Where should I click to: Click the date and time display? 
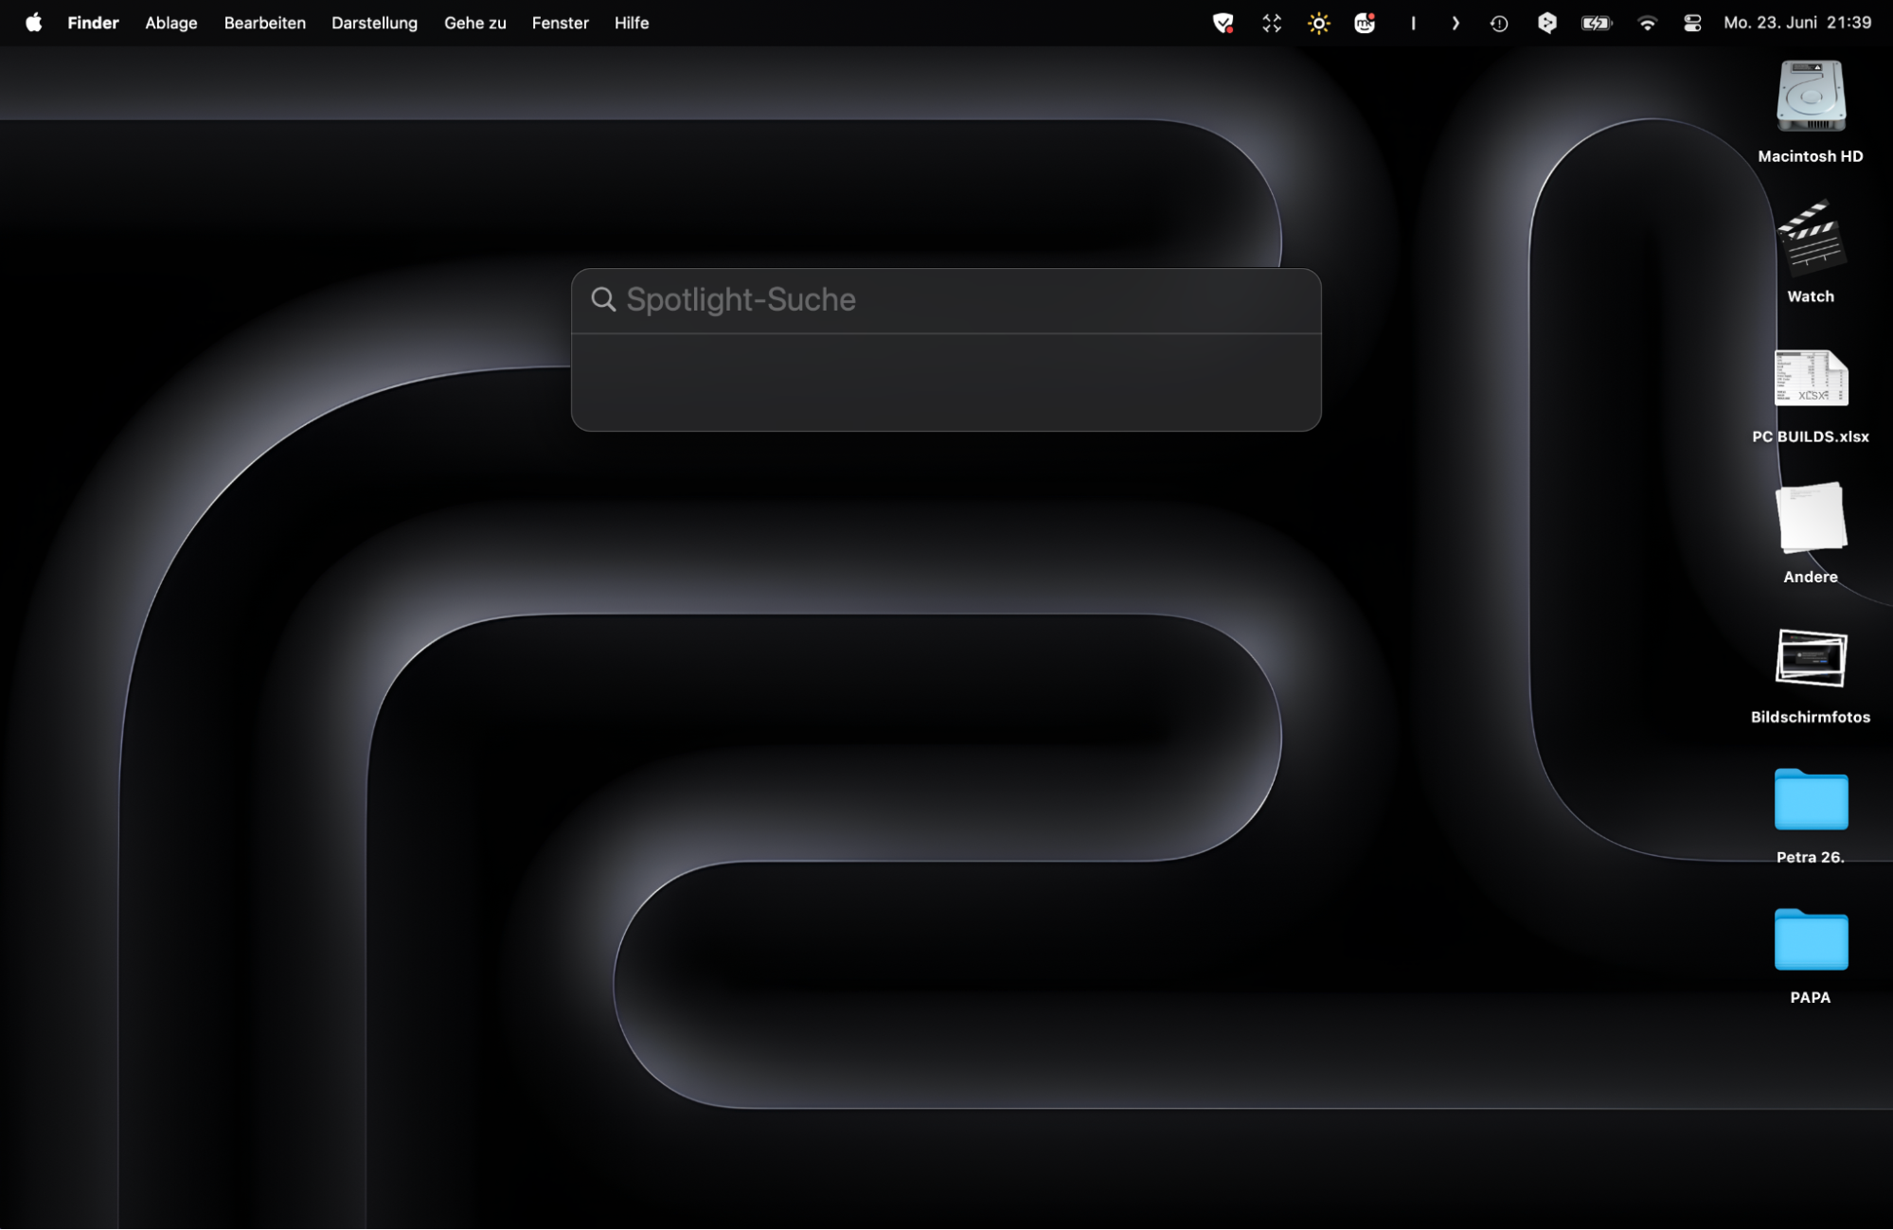pyautogui.click(x=1796, y=23)
